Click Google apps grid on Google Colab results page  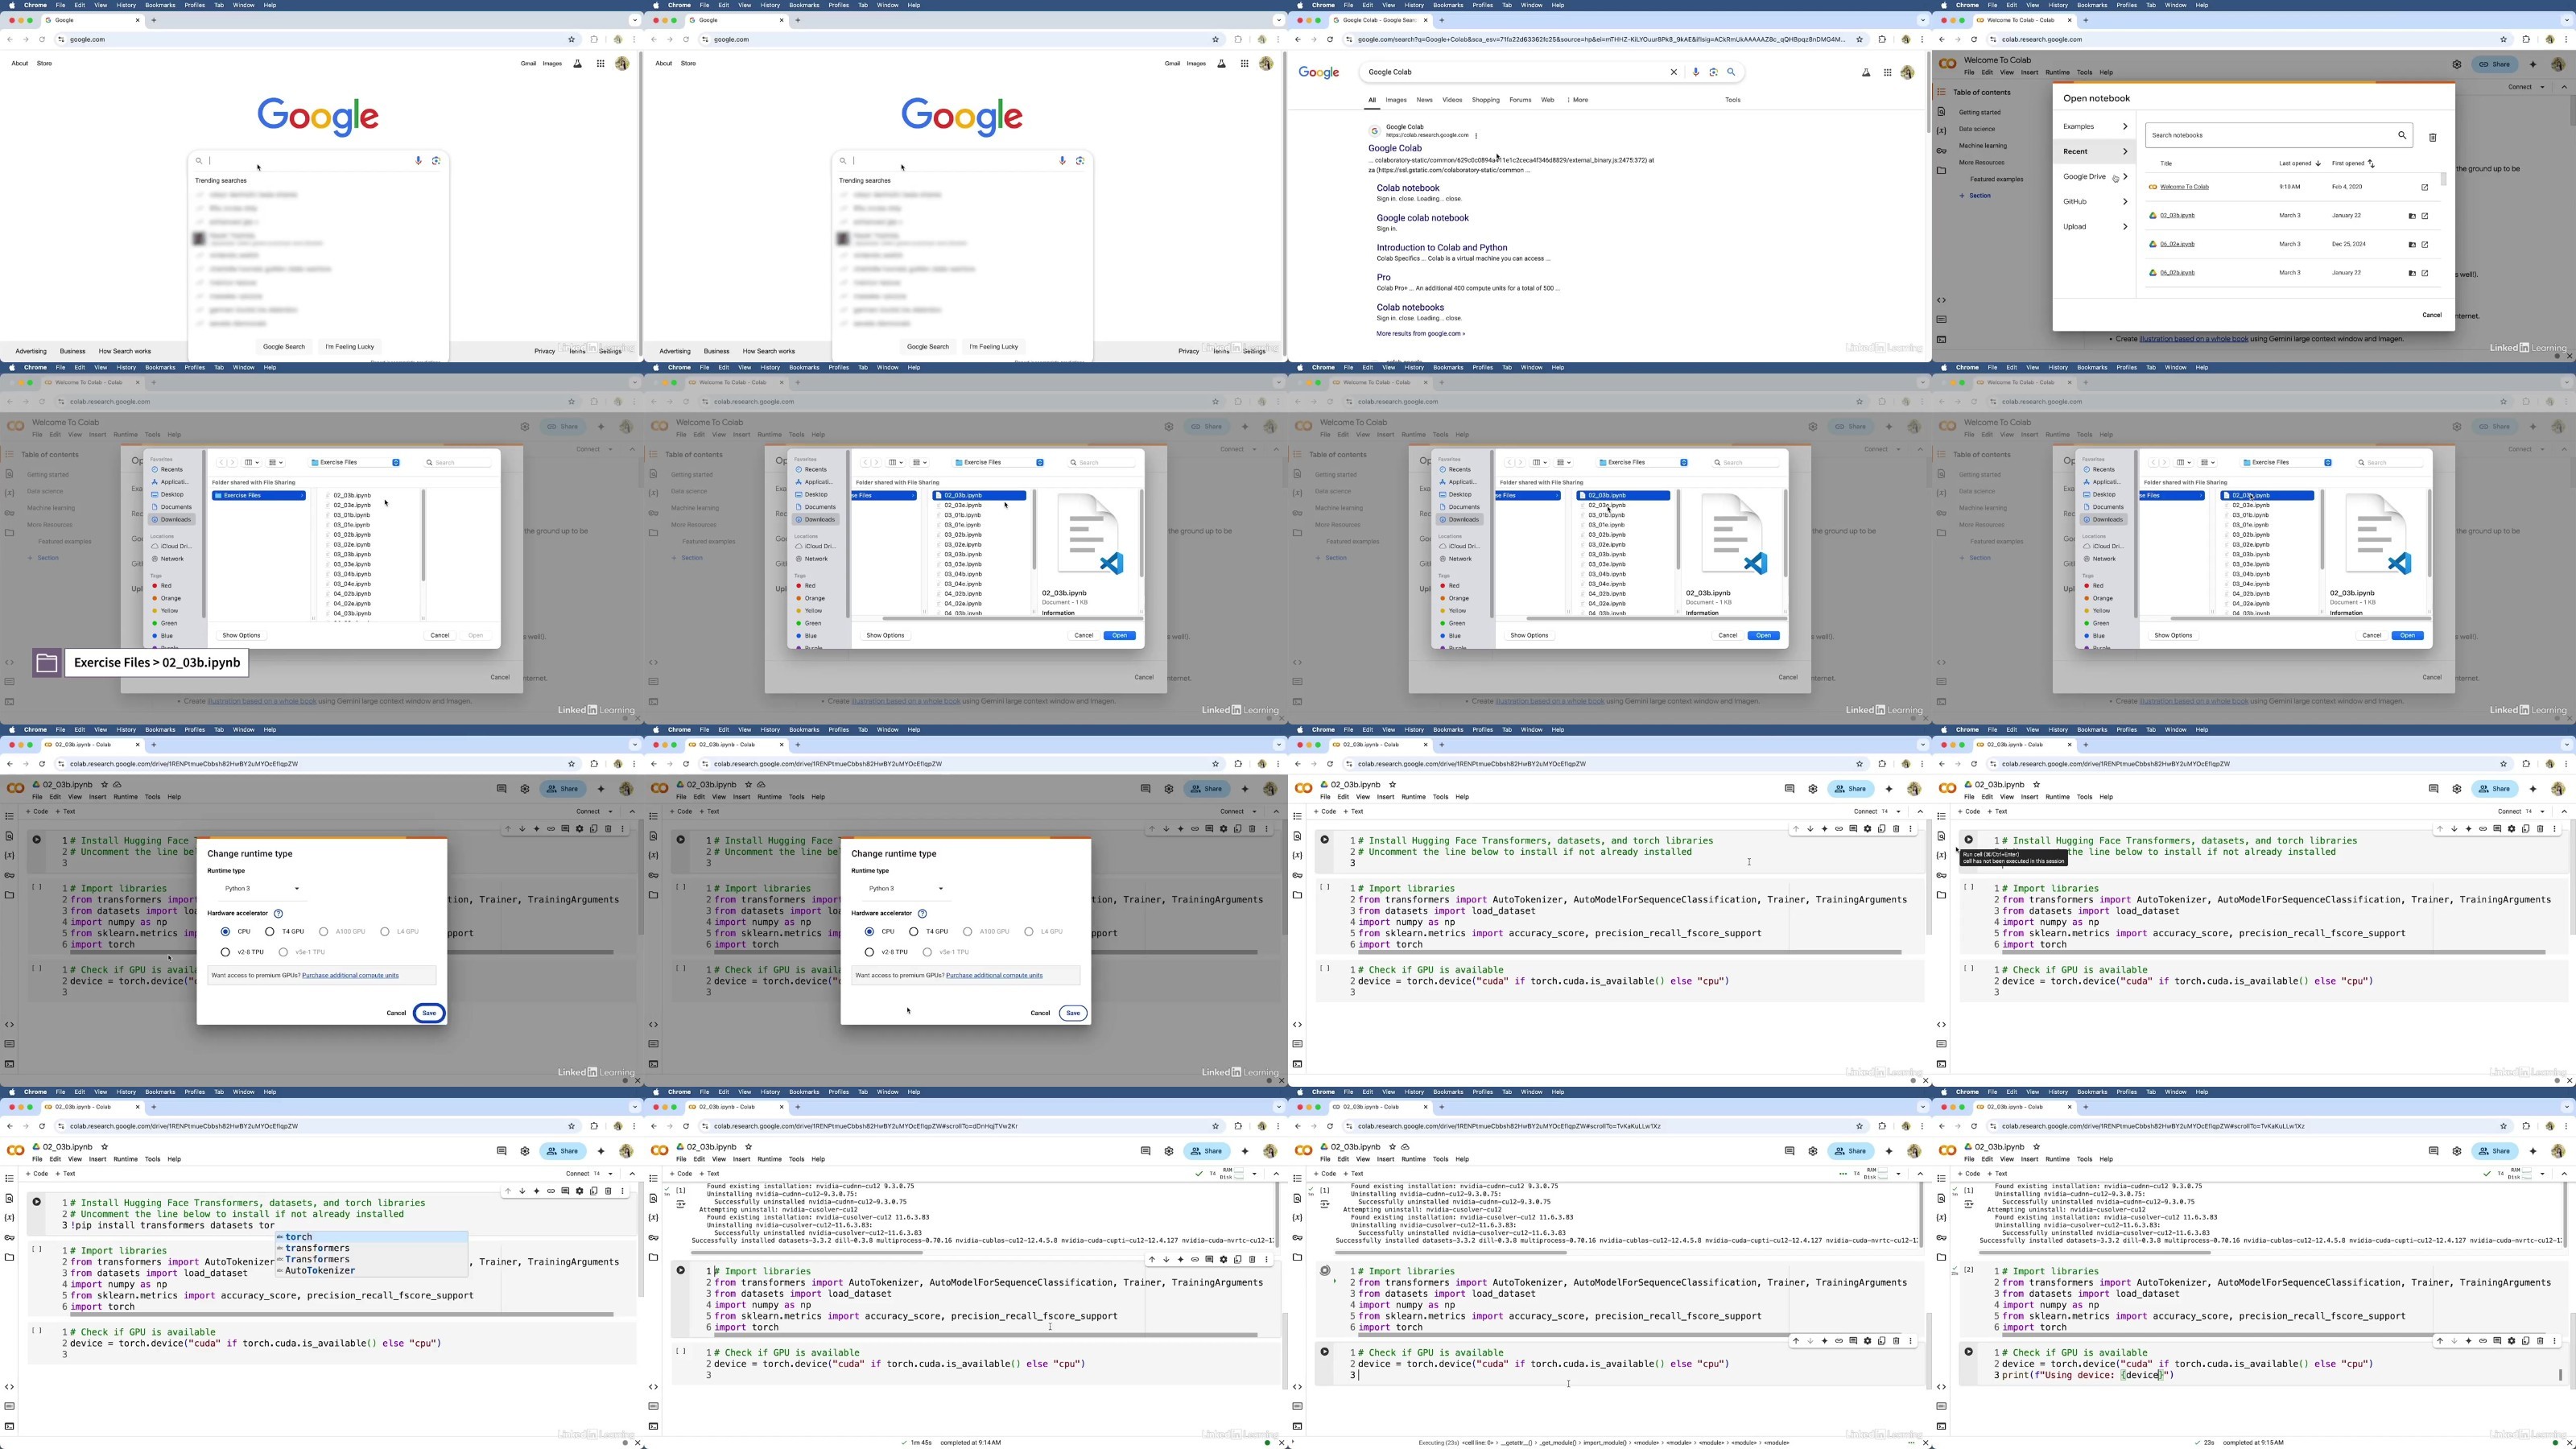[x=1887, y=72]
